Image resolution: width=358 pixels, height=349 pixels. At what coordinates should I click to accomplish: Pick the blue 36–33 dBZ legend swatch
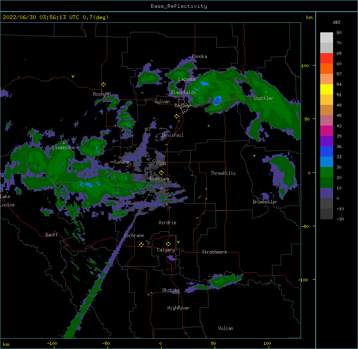coord(326,151)
